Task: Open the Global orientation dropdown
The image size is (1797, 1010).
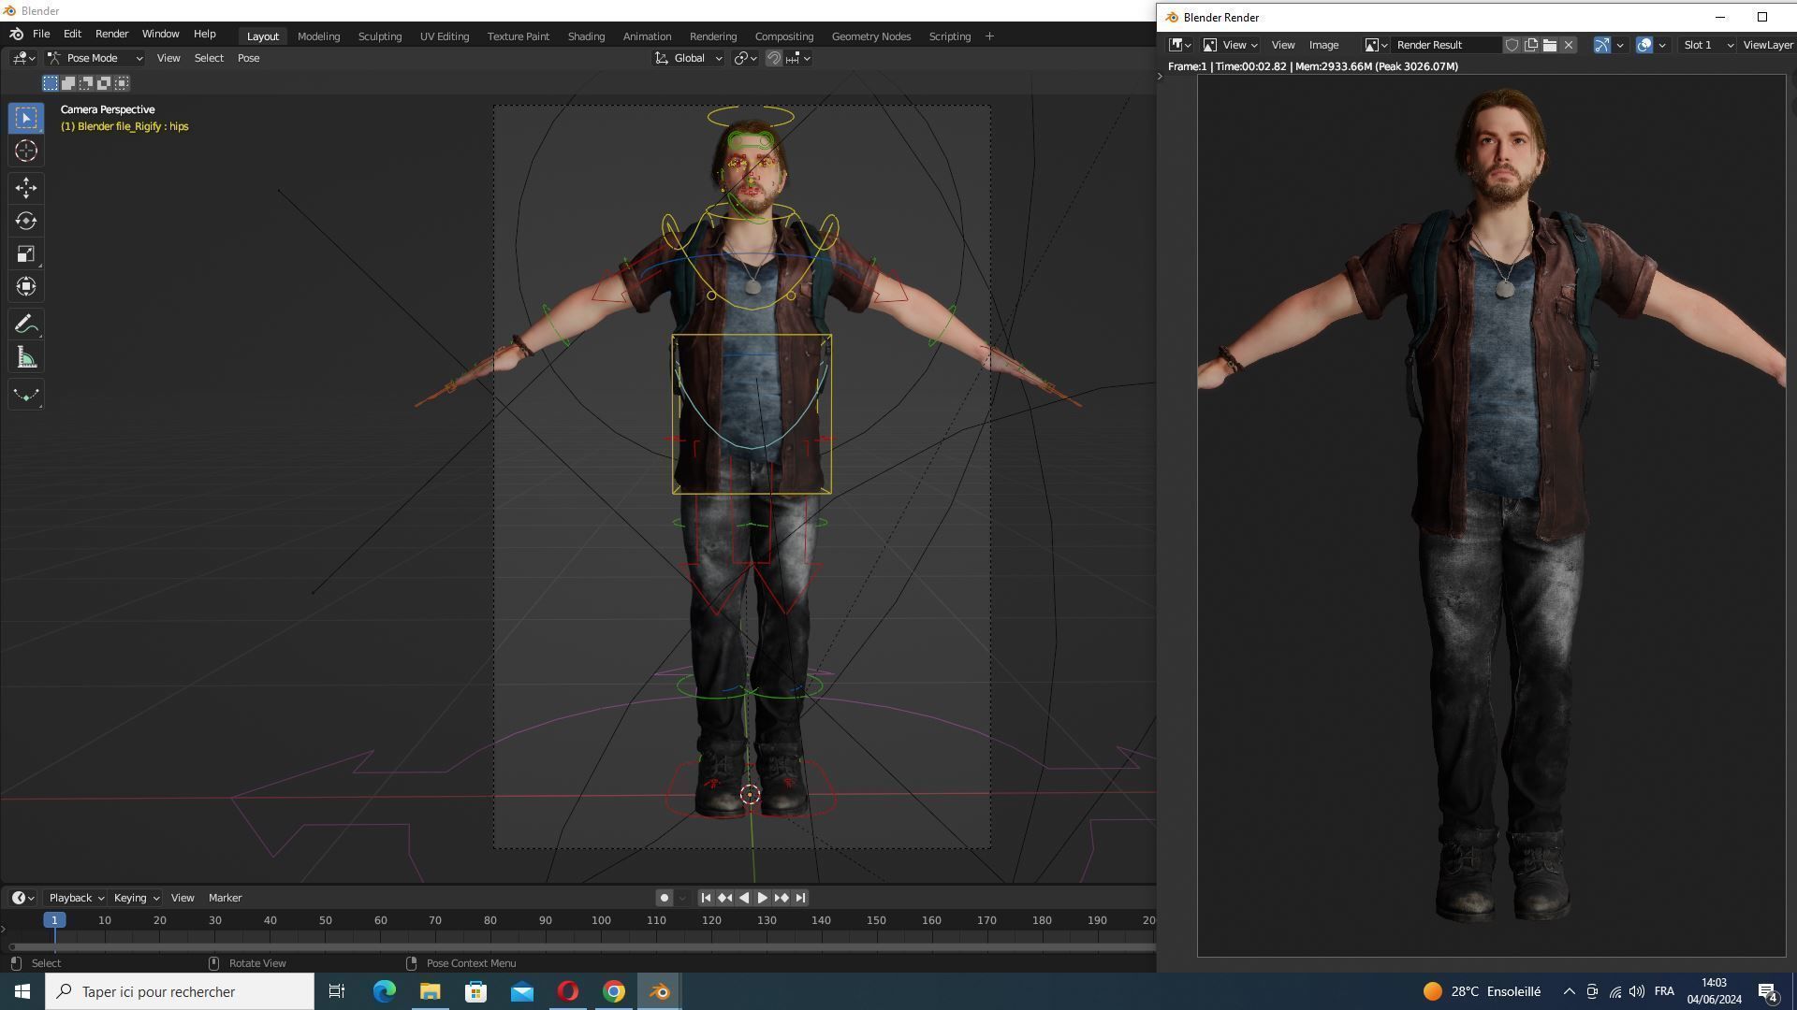Action: tap(689, 58)
